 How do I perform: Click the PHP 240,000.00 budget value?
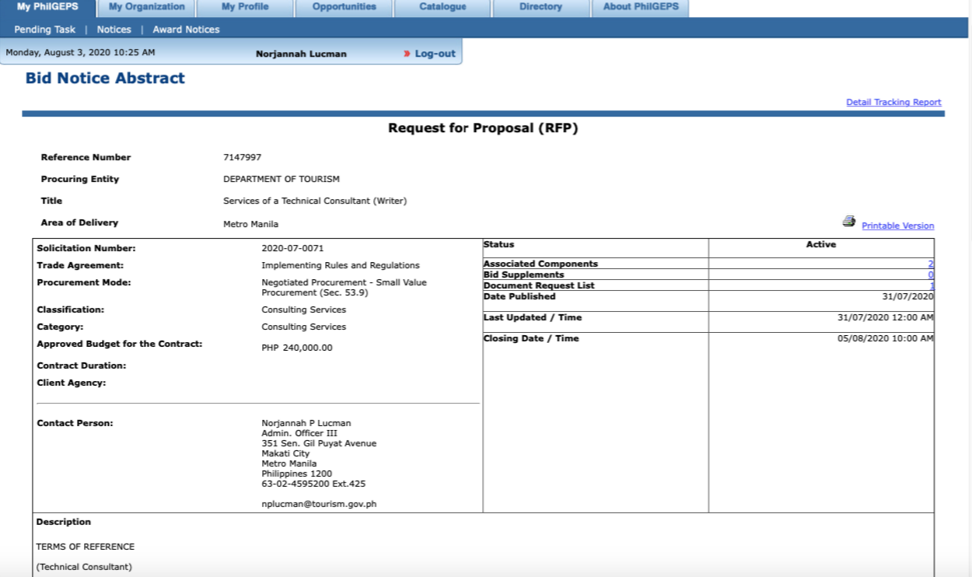coord(297,348)
